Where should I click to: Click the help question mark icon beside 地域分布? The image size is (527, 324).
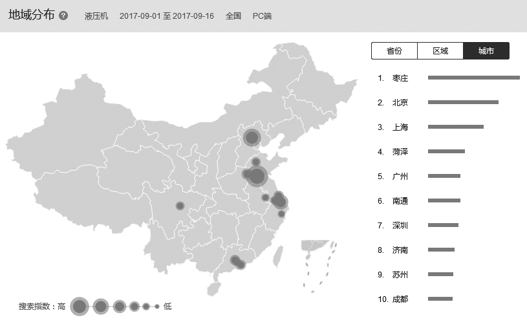(63, 16)
